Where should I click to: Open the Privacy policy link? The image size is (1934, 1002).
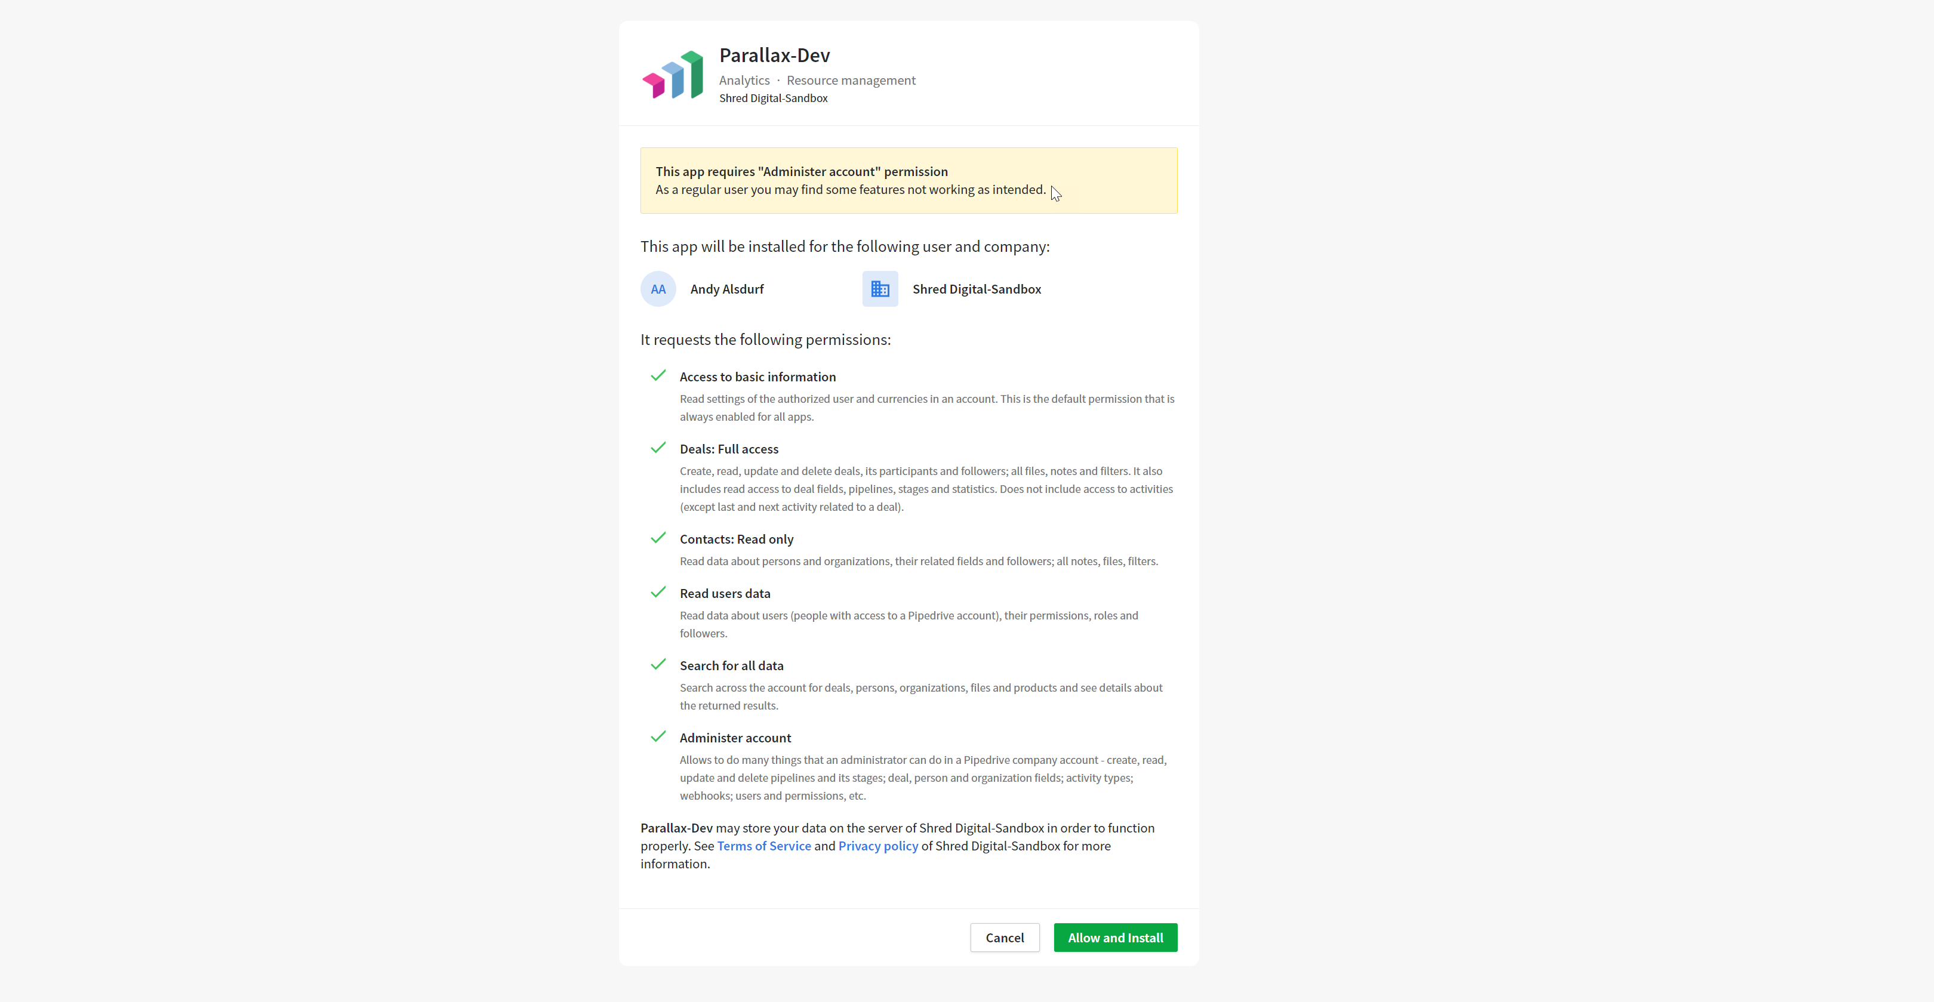tap(877, 846)
